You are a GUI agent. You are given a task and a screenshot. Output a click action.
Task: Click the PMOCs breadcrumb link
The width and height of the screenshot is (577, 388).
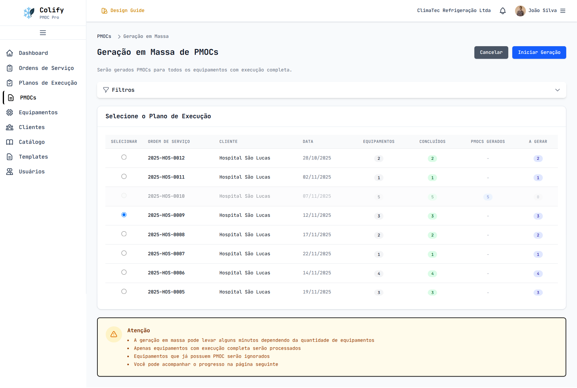tap(104, 36)
